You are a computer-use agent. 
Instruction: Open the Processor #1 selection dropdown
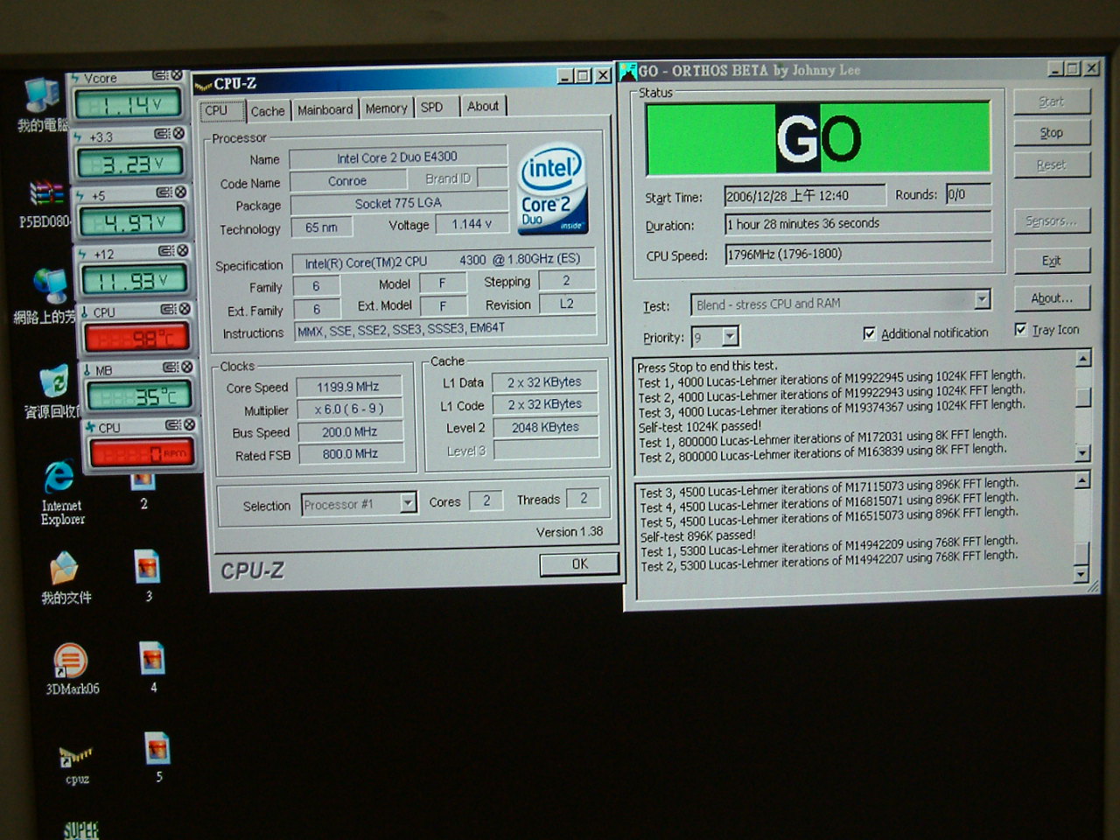click(407, 502)
